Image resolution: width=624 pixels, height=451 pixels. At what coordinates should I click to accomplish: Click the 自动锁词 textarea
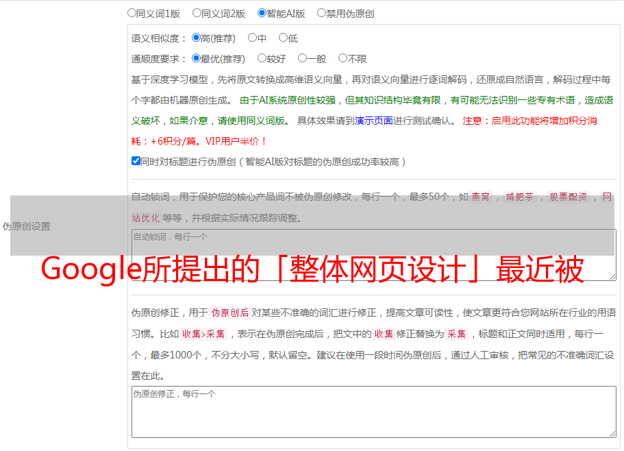point(374,255)
